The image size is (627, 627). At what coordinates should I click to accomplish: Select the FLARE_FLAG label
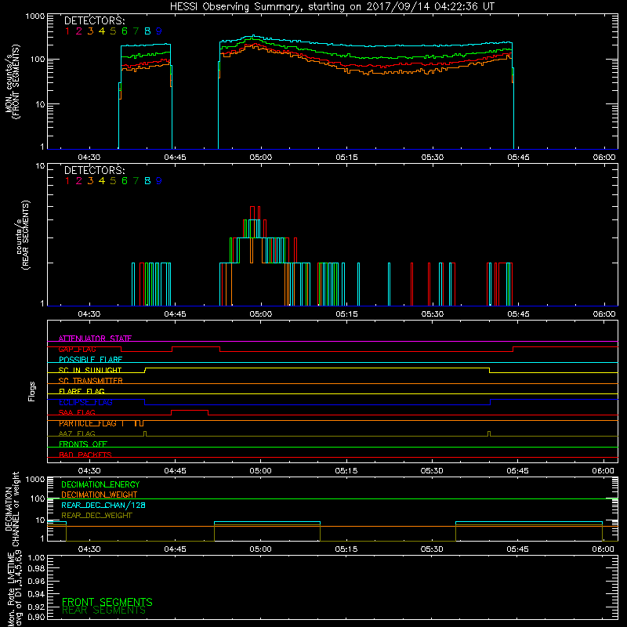(x=82, y=391)
